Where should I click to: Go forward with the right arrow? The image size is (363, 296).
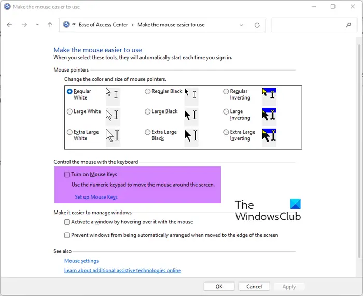pyautogui.click(x=24, y=25)
